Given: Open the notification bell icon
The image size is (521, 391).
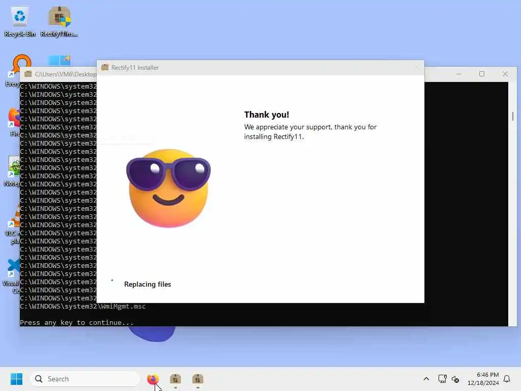Looking at the screenshot, I should coord(507,379).
